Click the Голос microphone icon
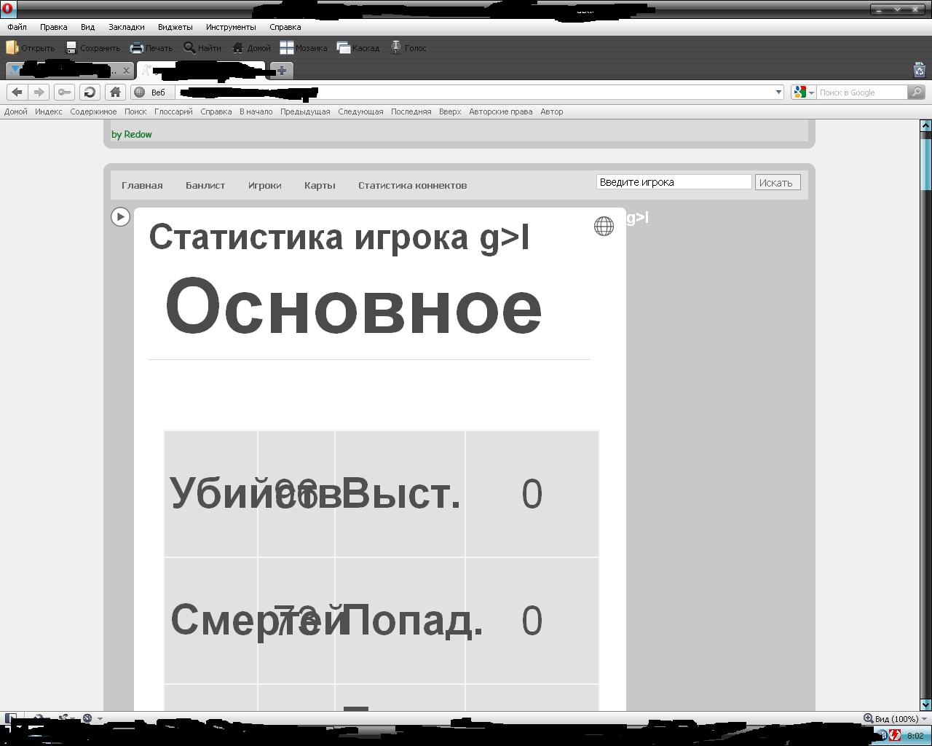The image size is (932, 746). tap(396, 47)
